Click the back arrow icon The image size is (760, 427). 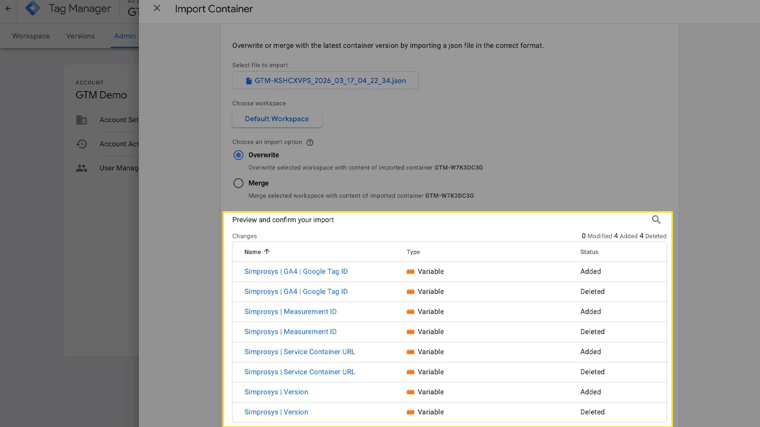[8, 8]
